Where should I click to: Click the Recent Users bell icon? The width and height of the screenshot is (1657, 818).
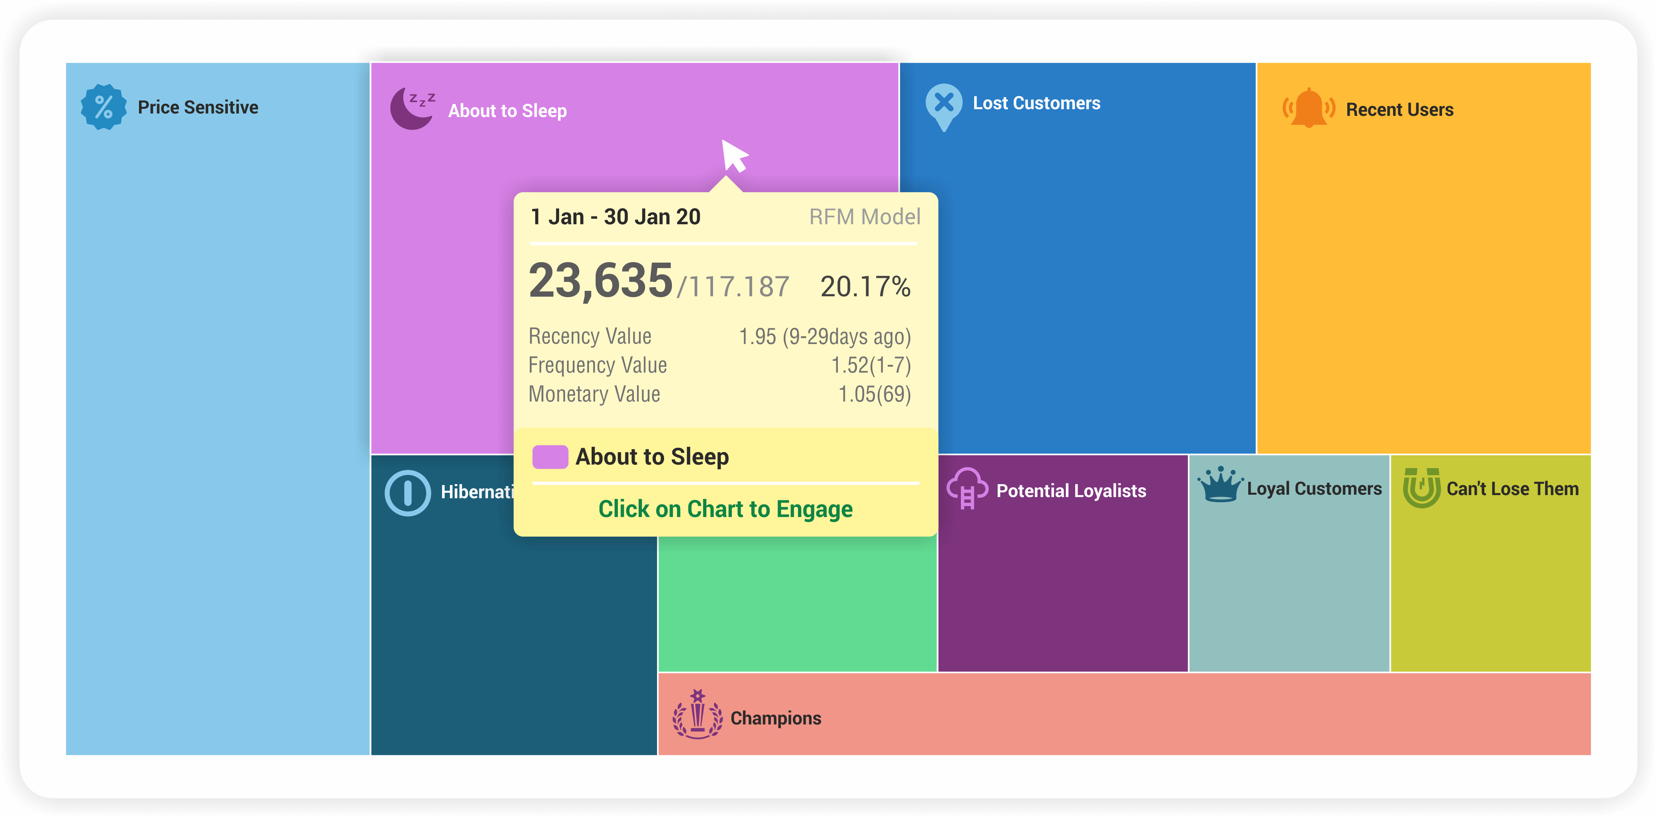(1309, 108)
